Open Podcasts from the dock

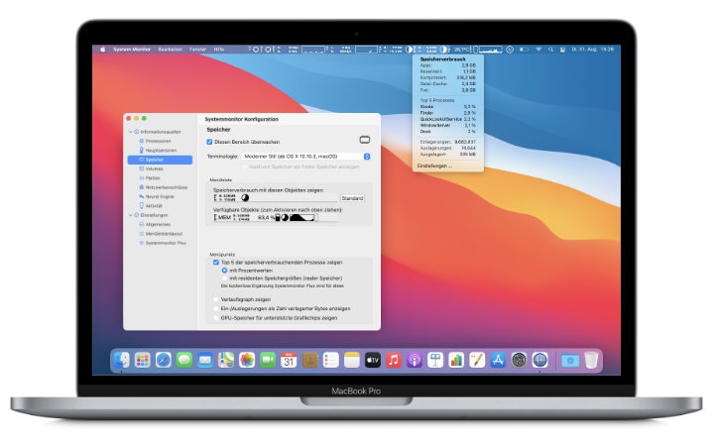415,361
